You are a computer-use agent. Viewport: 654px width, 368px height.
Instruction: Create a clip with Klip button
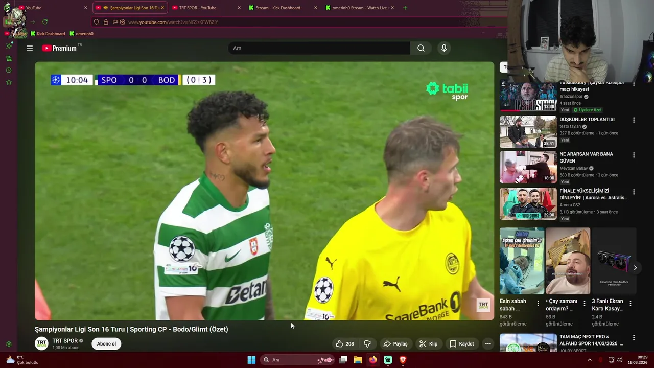coord(428,344)
